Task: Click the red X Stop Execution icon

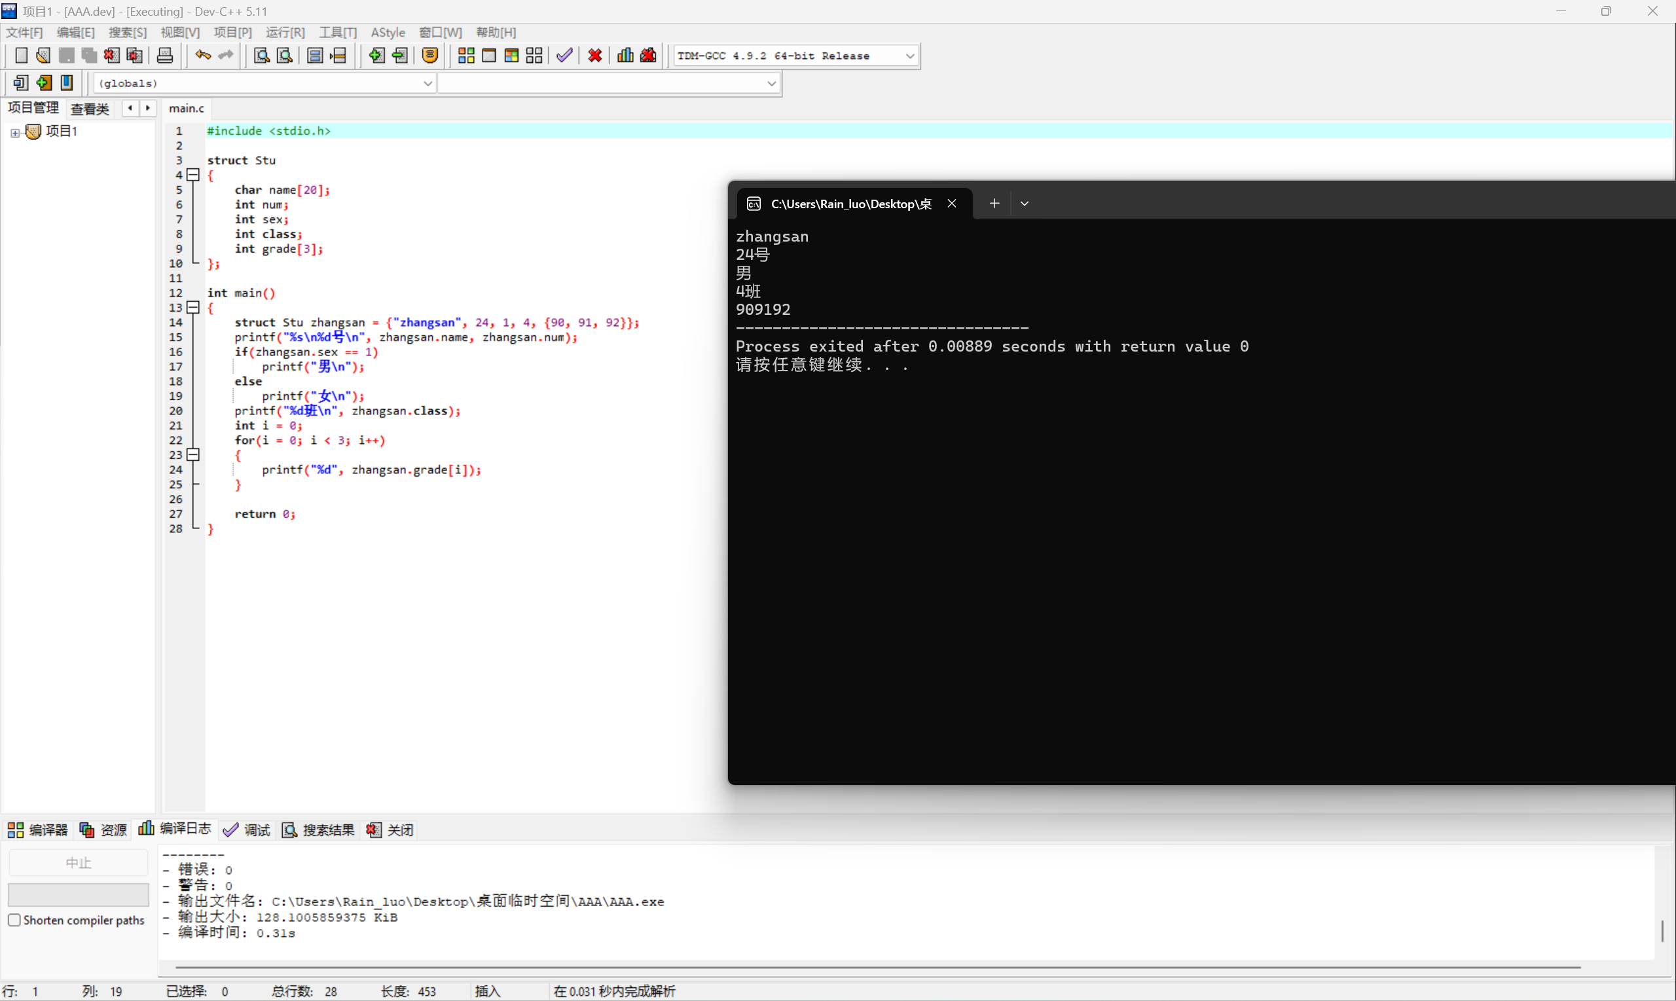Action: click(x=594, y=55)
